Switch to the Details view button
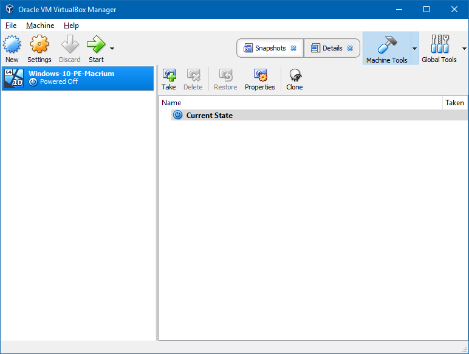 click(327, 48)
